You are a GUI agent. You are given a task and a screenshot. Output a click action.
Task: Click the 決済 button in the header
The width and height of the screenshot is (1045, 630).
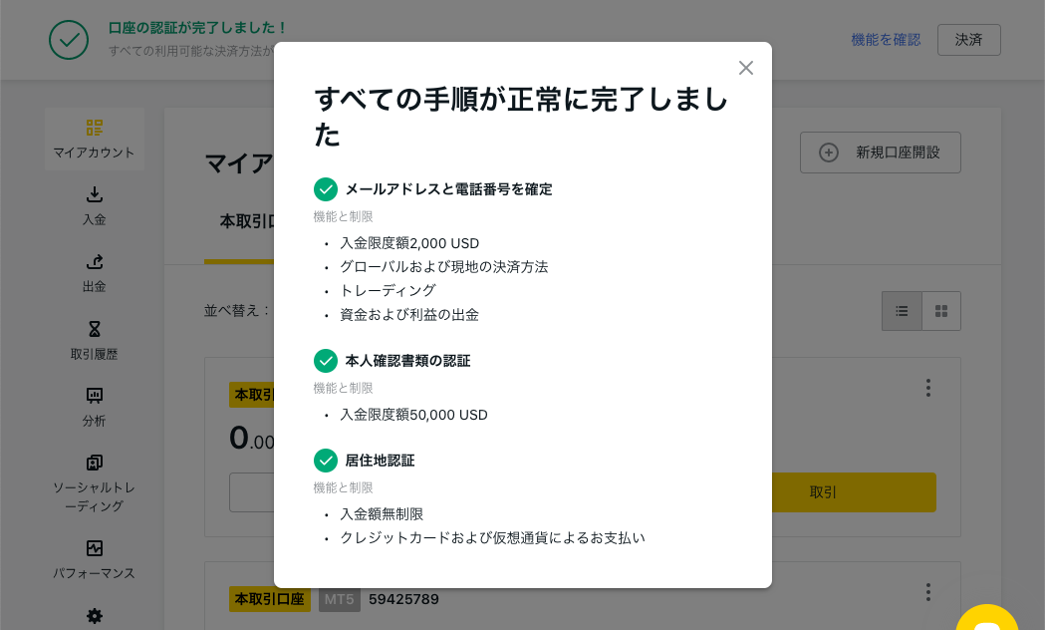[x=968, y=40]
